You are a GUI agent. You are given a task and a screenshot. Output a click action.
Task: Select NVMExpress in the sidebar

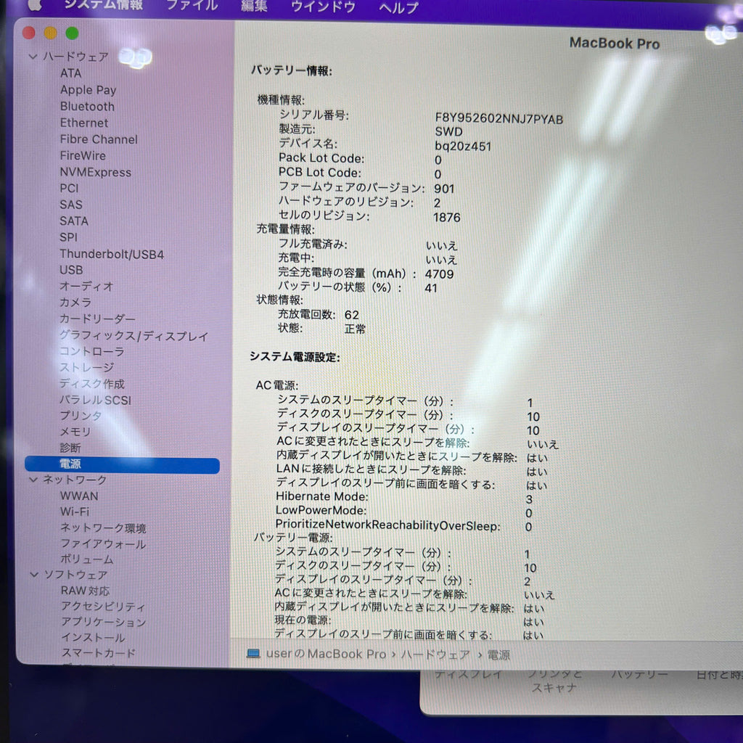tap(95, 172)
